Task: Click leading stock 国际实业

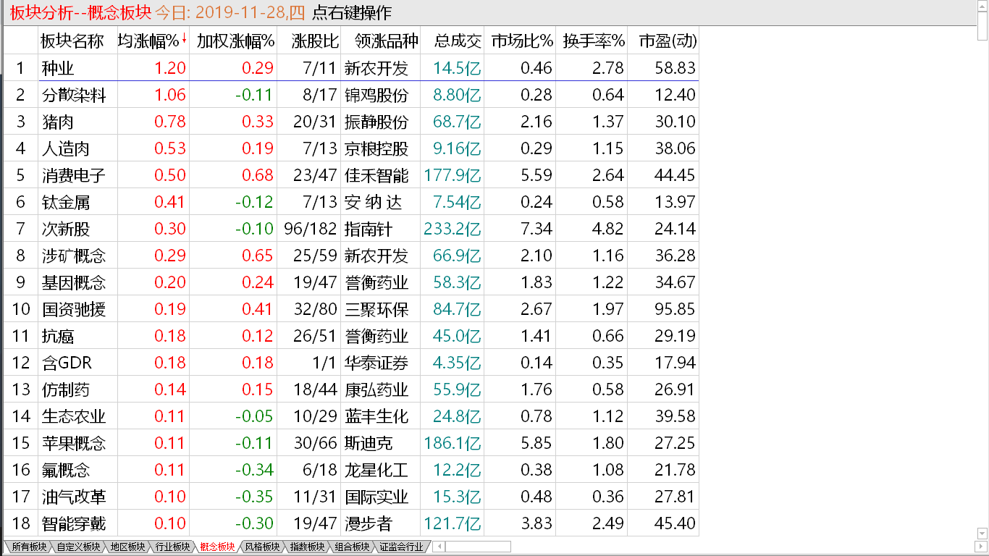Action: pos(376,497)
